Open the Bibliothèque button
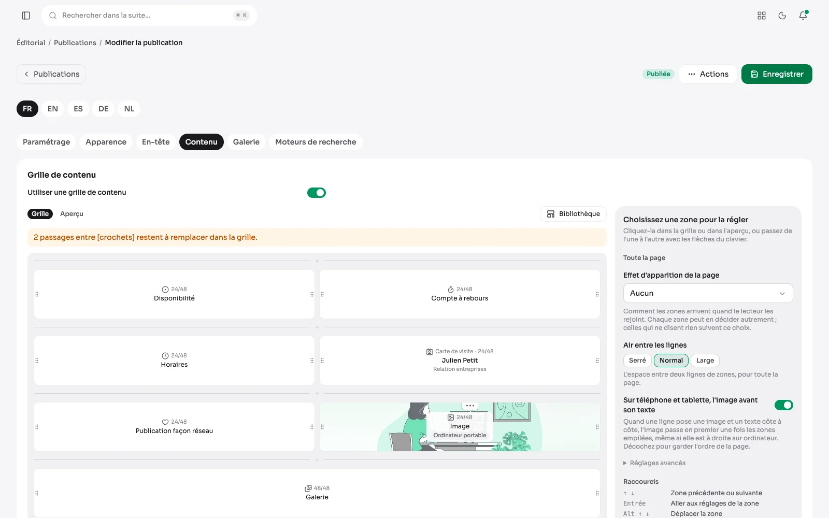 [x=573, y=214]
